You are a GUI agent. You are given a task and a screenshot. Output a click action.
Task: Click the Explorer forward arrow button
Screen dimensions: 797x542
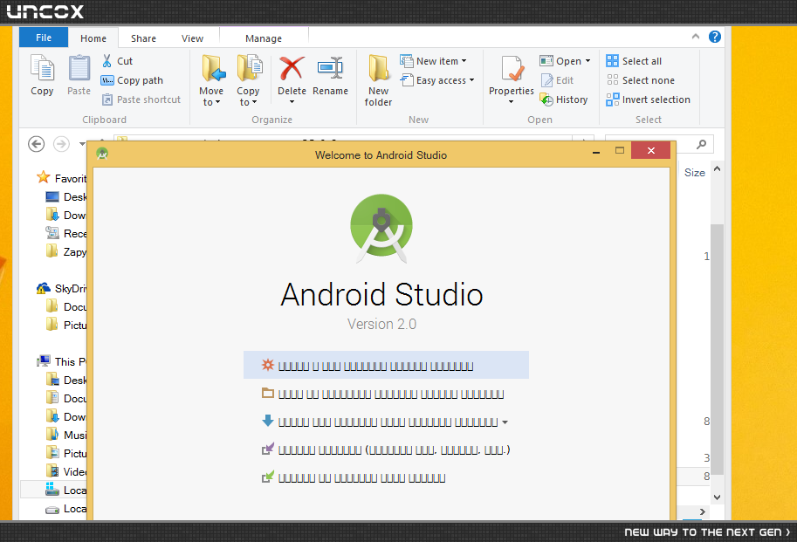tap(61, 144)
